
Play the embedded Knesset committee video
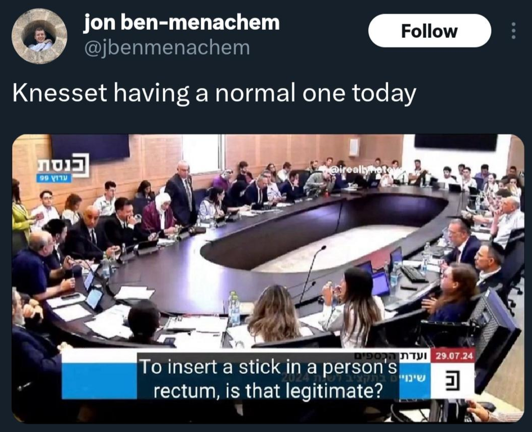point(268,279)
